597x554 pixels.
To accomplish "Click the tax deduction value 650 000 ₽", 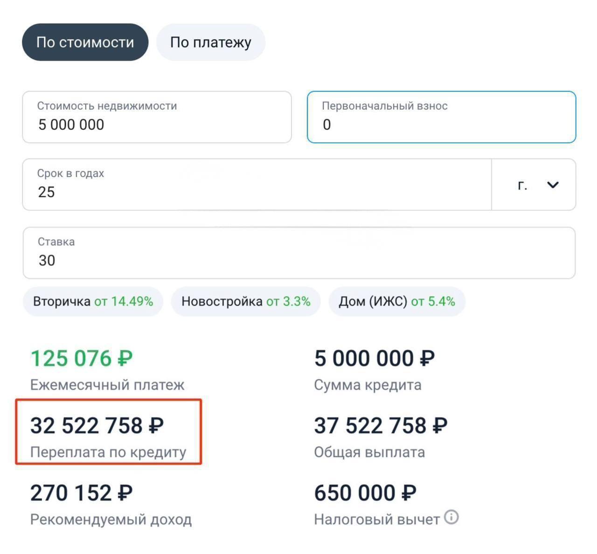I will click(365, 493).
